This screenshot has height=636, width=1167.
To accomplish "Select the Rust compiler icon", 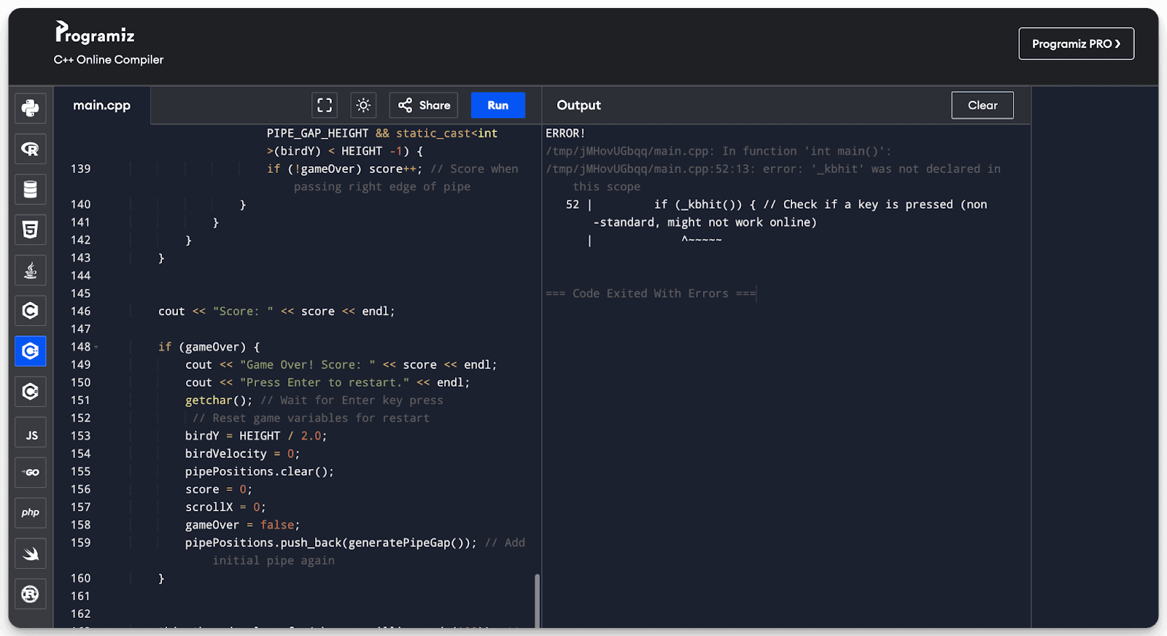I will 30,594.
